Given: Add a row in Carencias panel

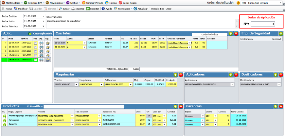Looking at the screenshot, I should 276,106.
